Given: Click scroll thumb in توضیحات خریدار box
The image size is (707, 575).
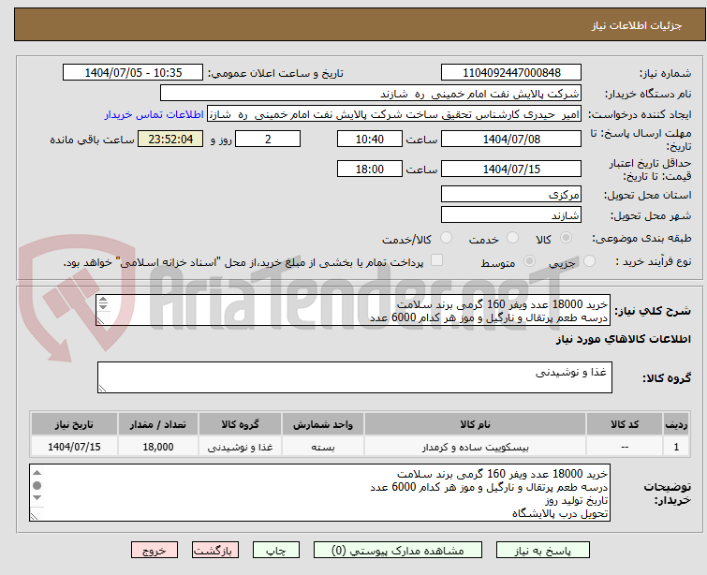Looking at the screenshot, I should (x=37, y=485).
